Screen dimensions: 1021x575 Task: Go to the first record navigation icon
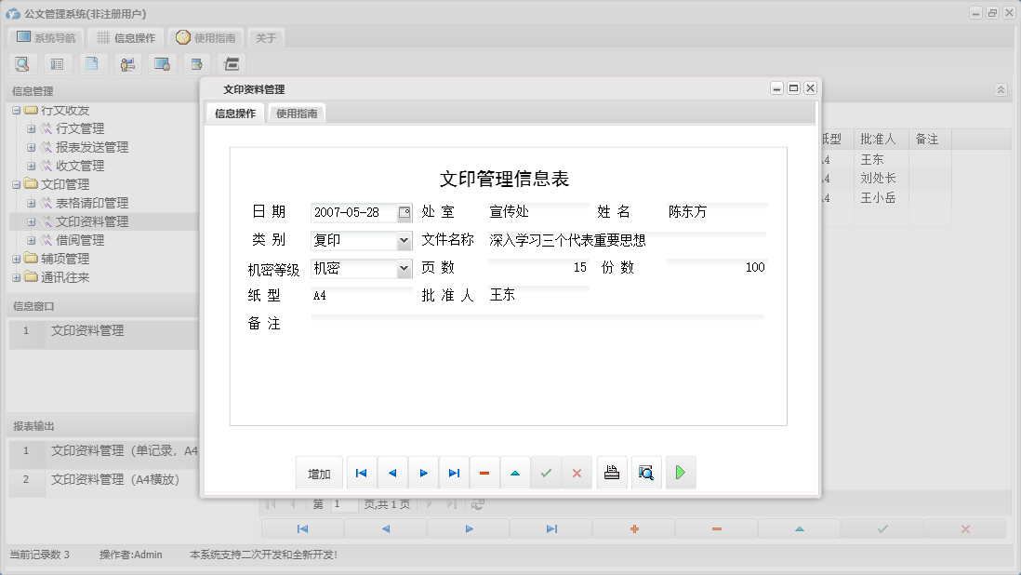click(x=361, y=473)
